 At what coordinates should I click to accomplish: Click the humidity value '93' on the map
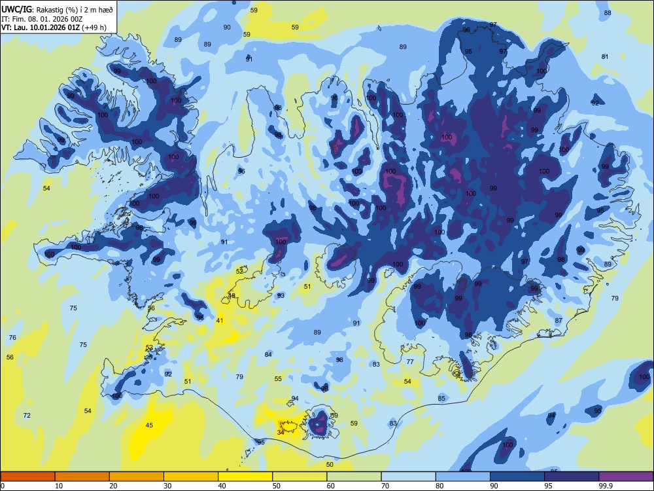(281, 296)
